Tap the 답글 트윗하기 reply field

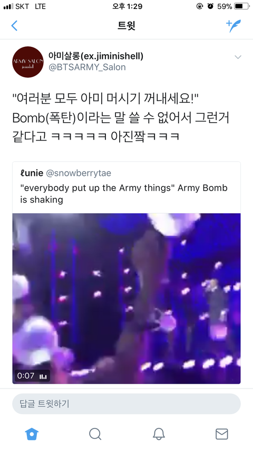point(126,404)
